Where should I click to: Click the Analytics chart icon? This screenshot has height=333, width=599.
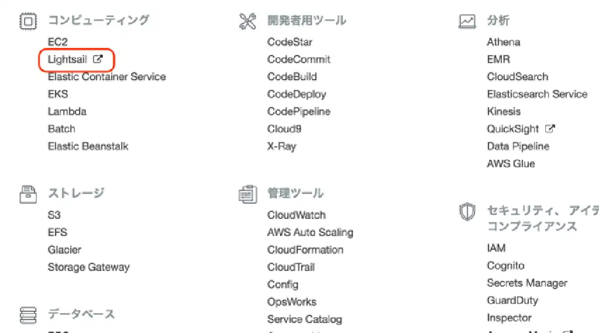[467, 22]
